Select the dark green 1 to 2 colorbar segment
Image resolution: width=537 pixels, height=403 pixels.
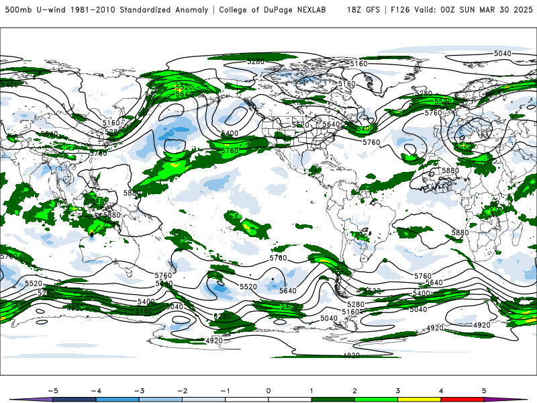(333, 400)
